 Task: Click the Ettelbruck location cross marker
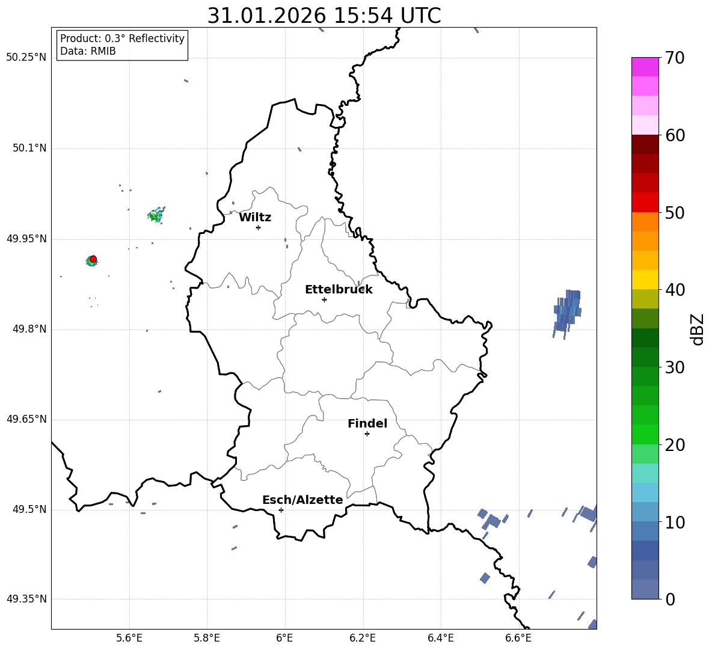tap(324, 299)
